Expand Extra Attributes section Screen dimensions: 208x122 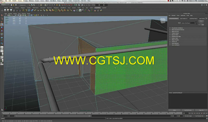coord(175,45)
